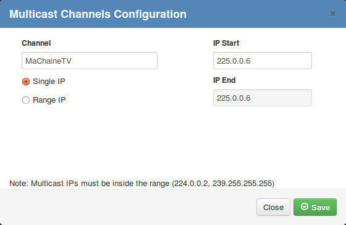This screenshot has height=225, width=346.
Task: Dismiss the dialog with the header X icon
Action: click(333, 14)
